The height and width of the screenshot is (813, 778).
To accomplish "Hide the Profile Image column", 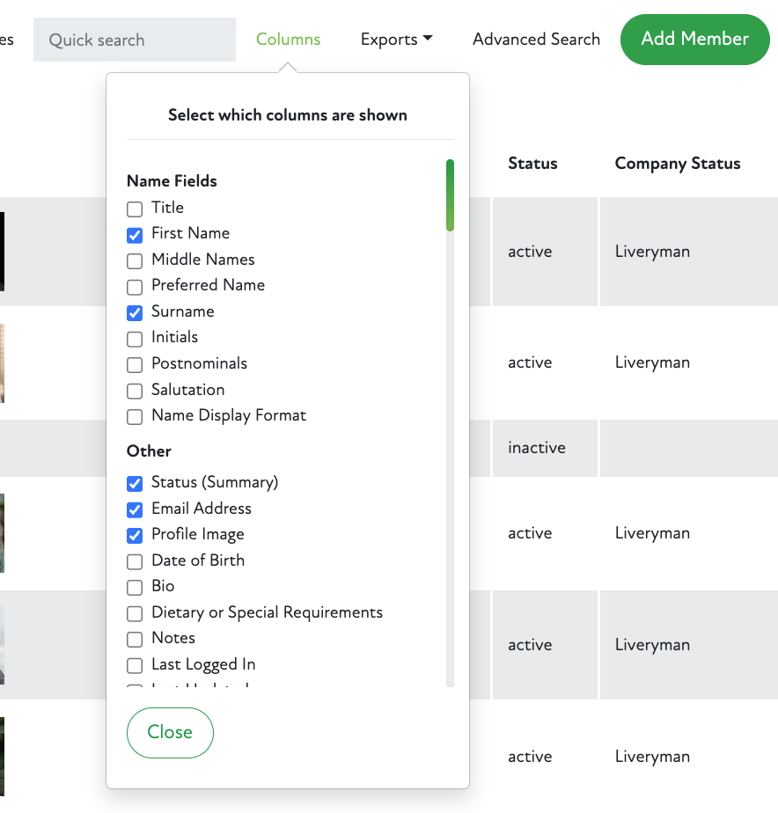I will click(135, 535).
